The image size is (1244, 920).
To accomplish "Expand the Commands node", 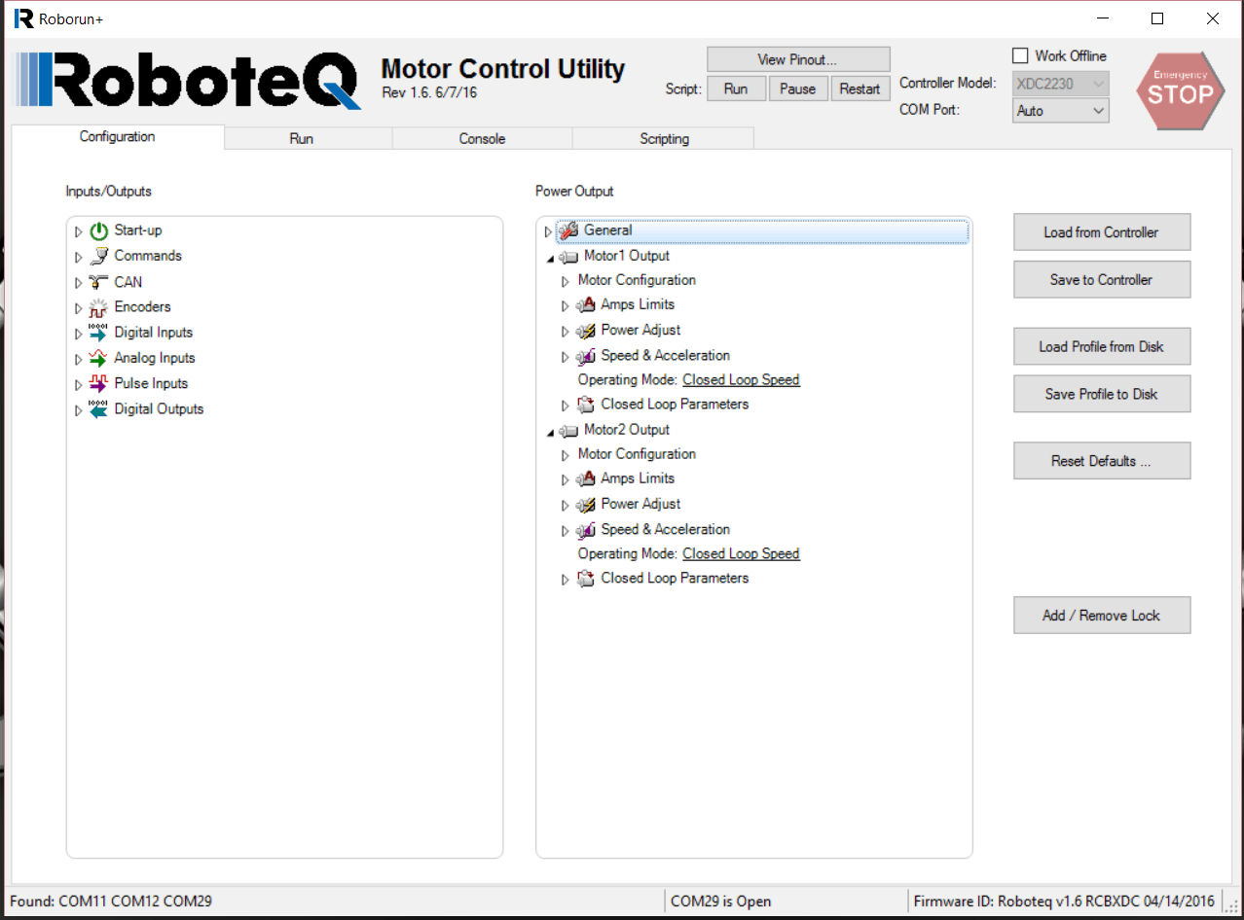I will pyautogui.click(x=79, y=257).
